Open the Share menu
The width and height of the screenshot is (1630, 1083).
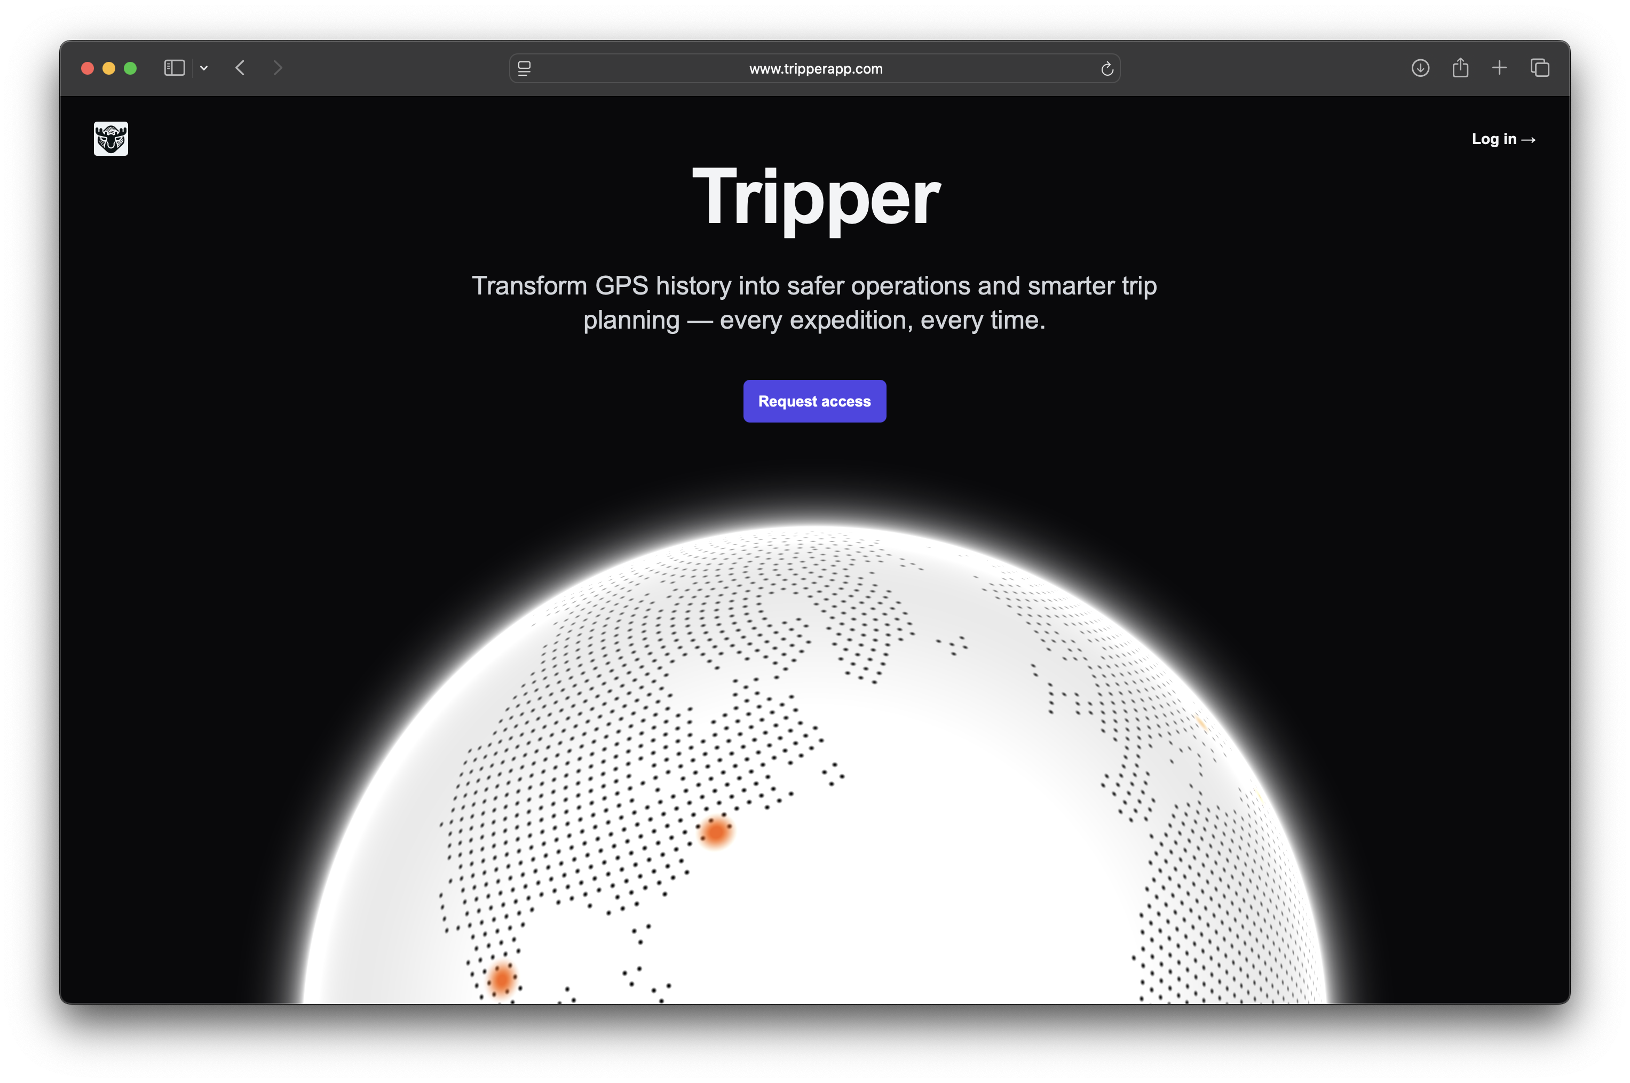1459,67
